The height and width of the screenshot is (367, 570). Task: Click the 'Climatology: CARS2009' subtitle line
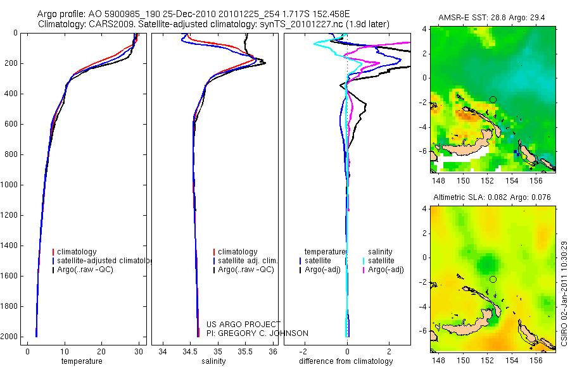(x=213, y=24)
